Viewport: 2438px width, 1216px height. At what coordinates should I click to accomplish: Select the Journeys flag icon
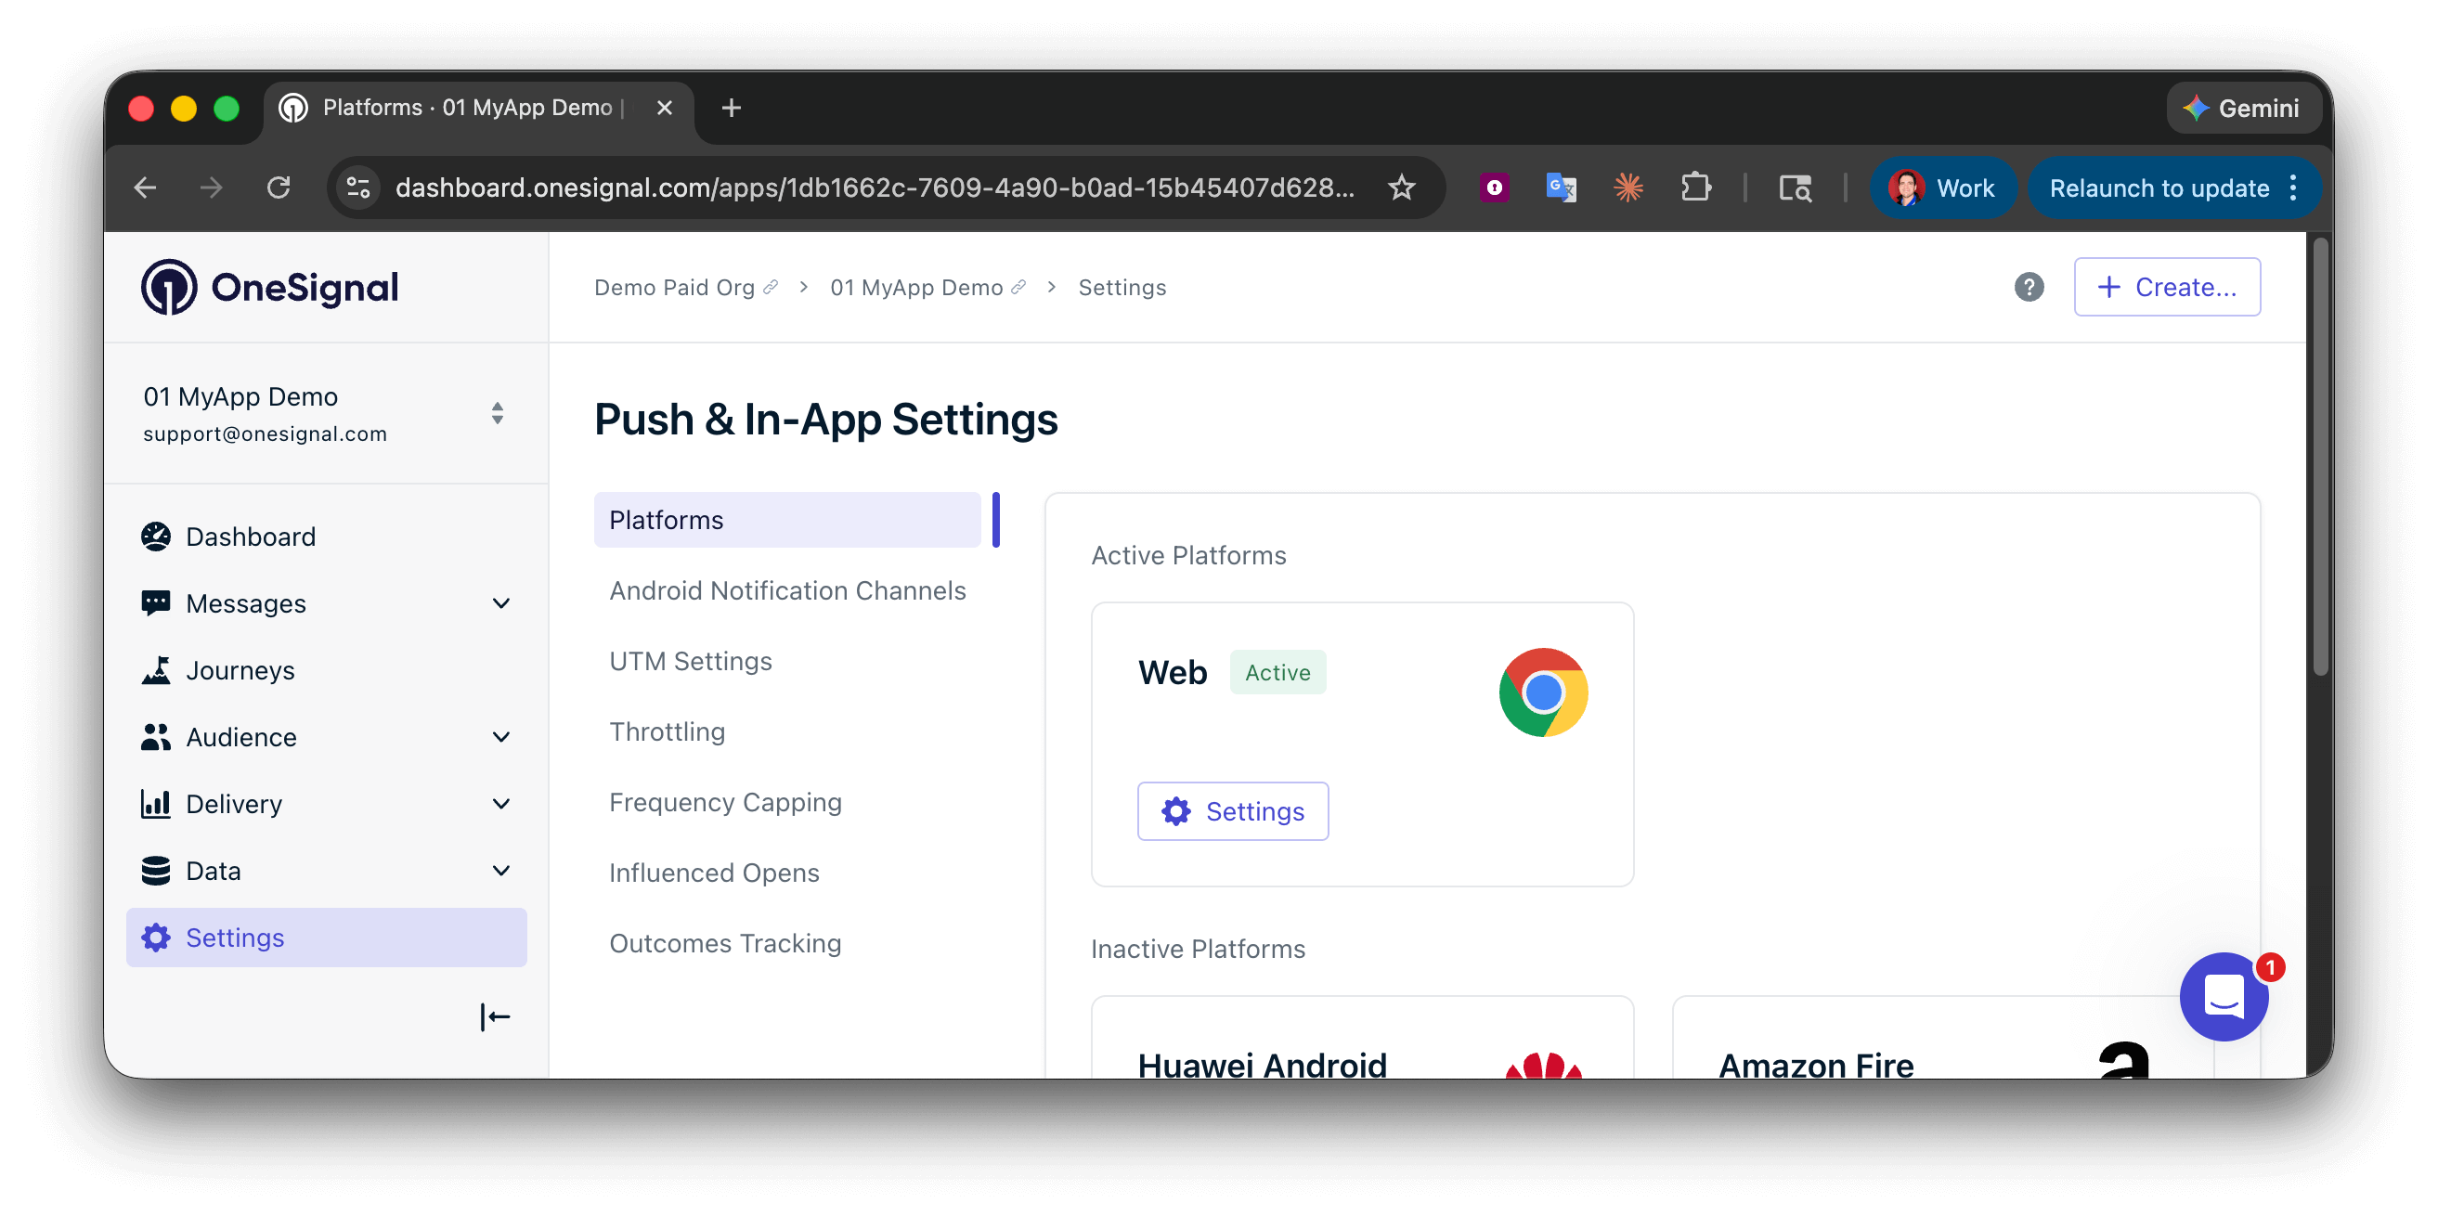click(x=155, y=669)
